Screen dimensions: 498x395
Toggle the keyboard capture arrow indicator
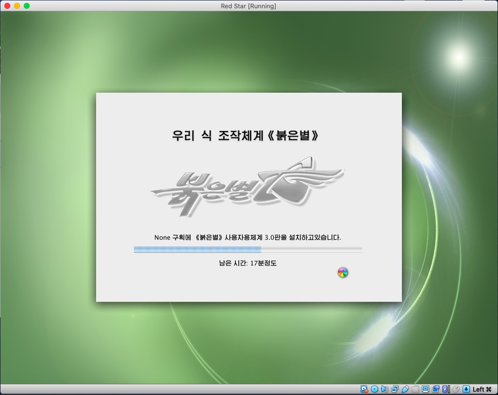pyautogui.click(x=466, y=389)
